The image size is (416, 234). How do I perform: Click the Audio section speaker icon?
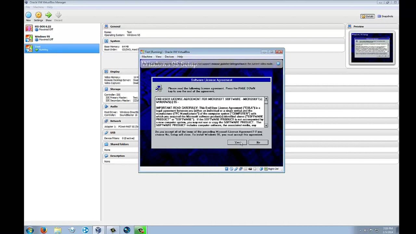pos(106,106)
